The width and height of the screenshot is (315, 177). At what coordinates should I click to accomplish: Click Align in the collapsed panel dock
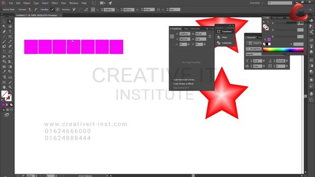point(224,37)
